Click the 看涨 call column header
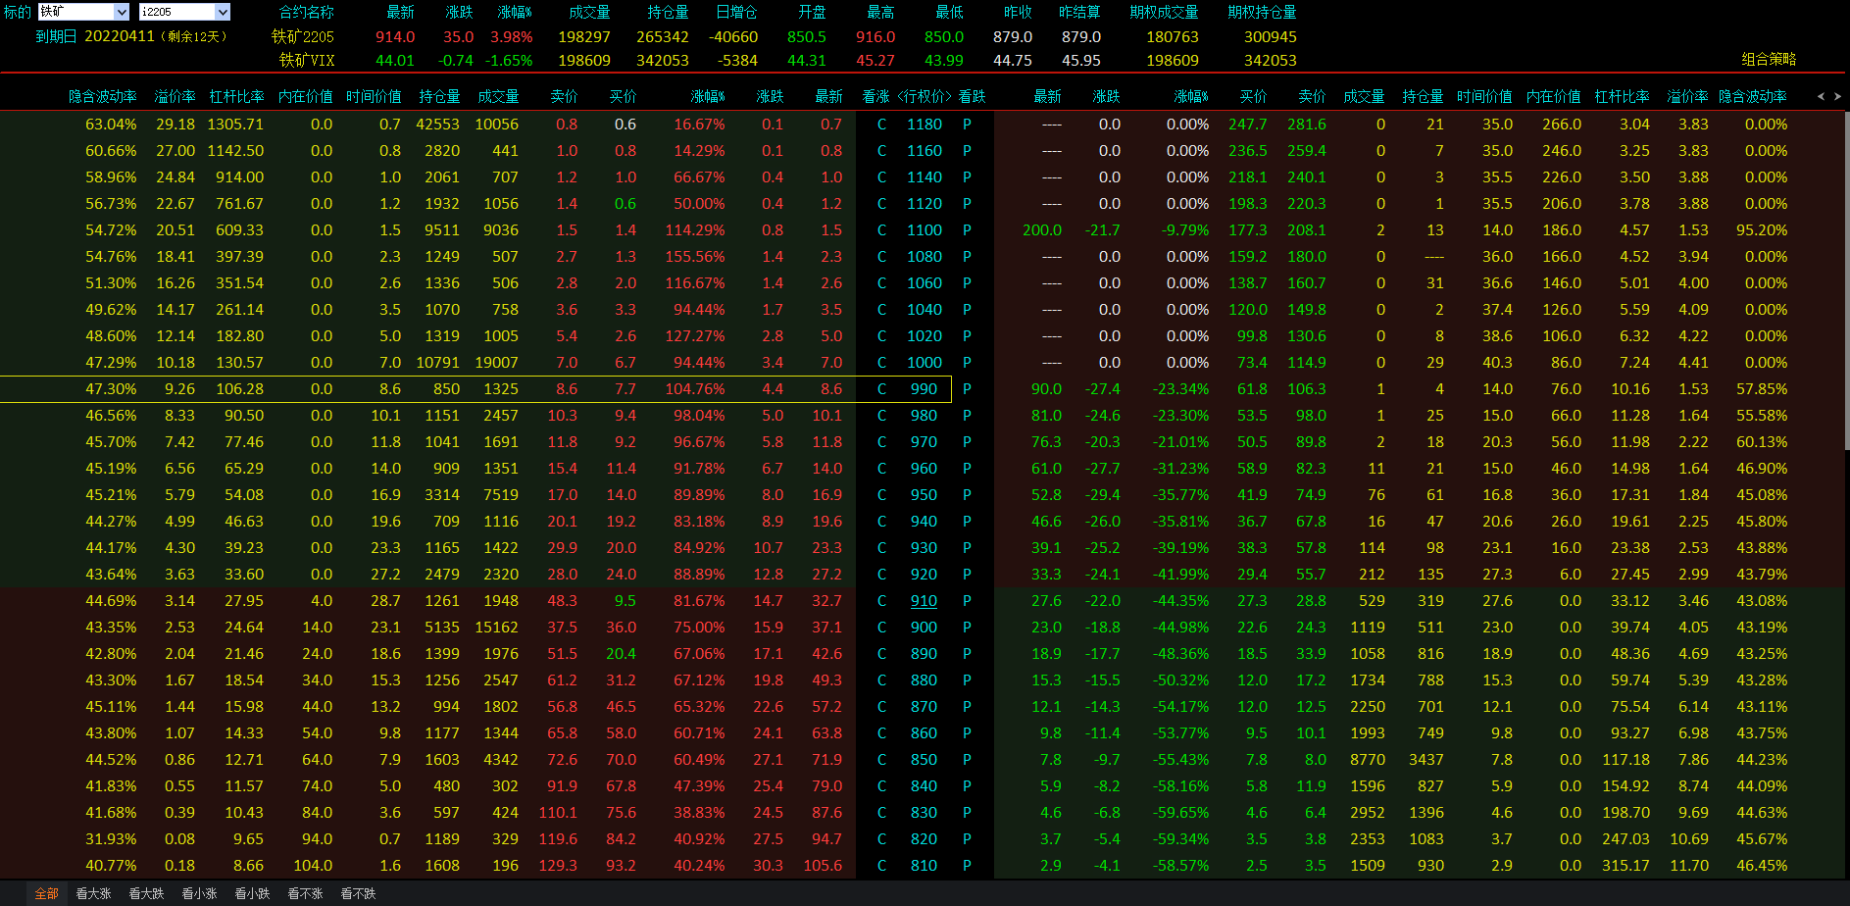1850x906 pixels. [x=876, y=96]
